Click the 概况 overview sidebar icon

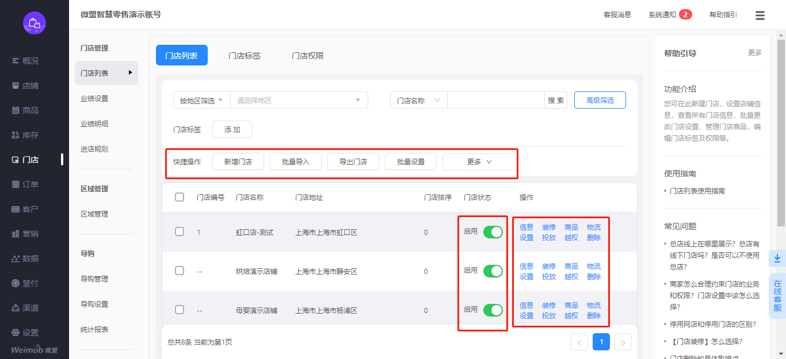[16, 61]
